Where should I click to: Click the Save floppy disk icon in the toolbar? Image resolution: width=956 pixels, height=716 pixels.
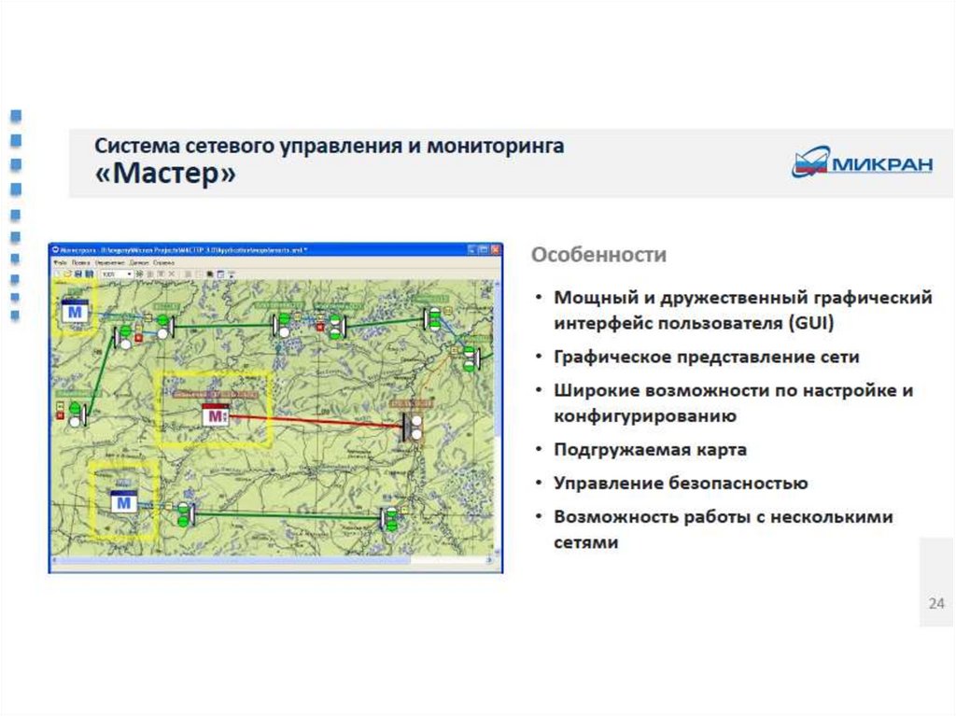coord(78,274)
